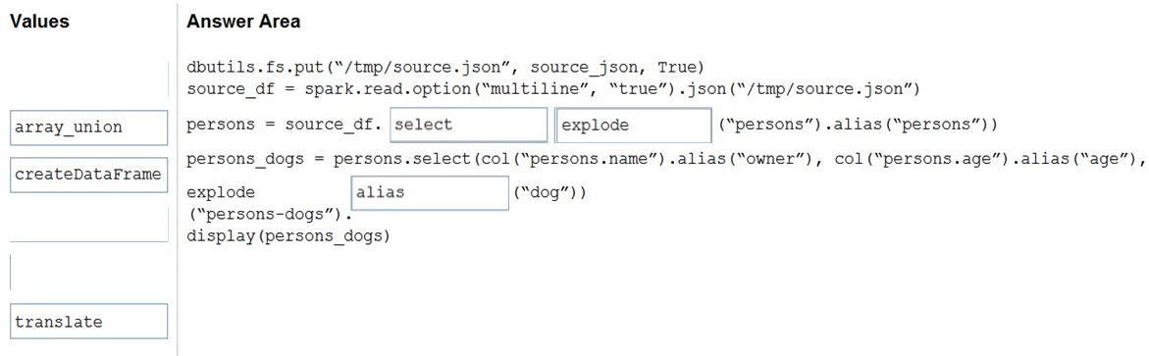The height and width of the screenshot is (356, 1149).
Task: Click the display(persons_dogs) line
Action: point(287,236)
